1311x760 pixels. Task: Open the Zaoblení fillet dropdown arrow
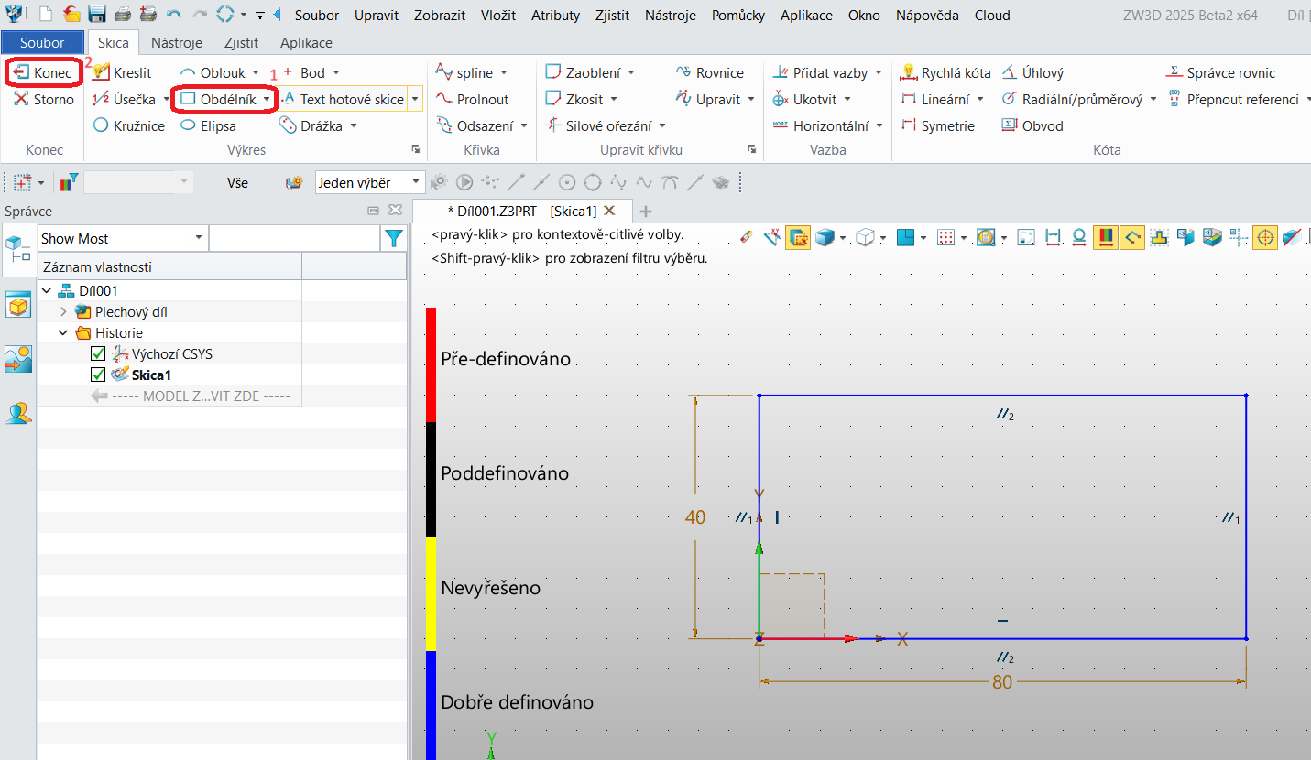coord(630,72)
